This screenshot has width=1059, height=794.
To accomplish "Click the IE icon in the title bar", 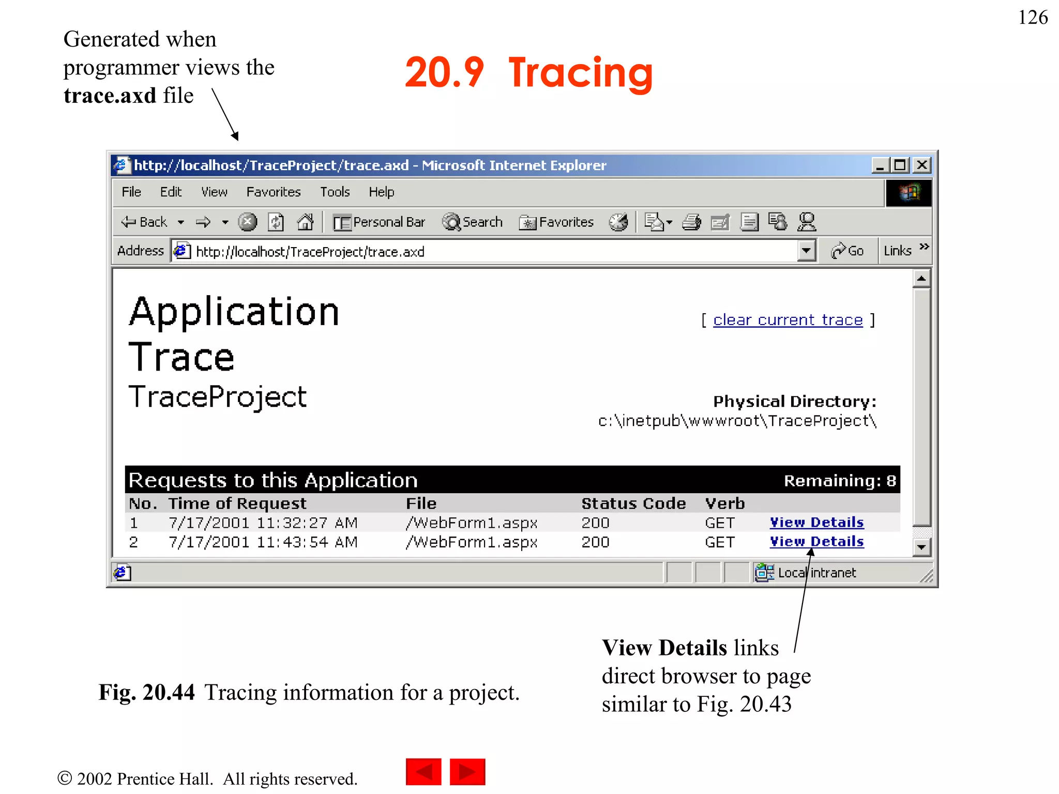I will [x=122, y=165].
